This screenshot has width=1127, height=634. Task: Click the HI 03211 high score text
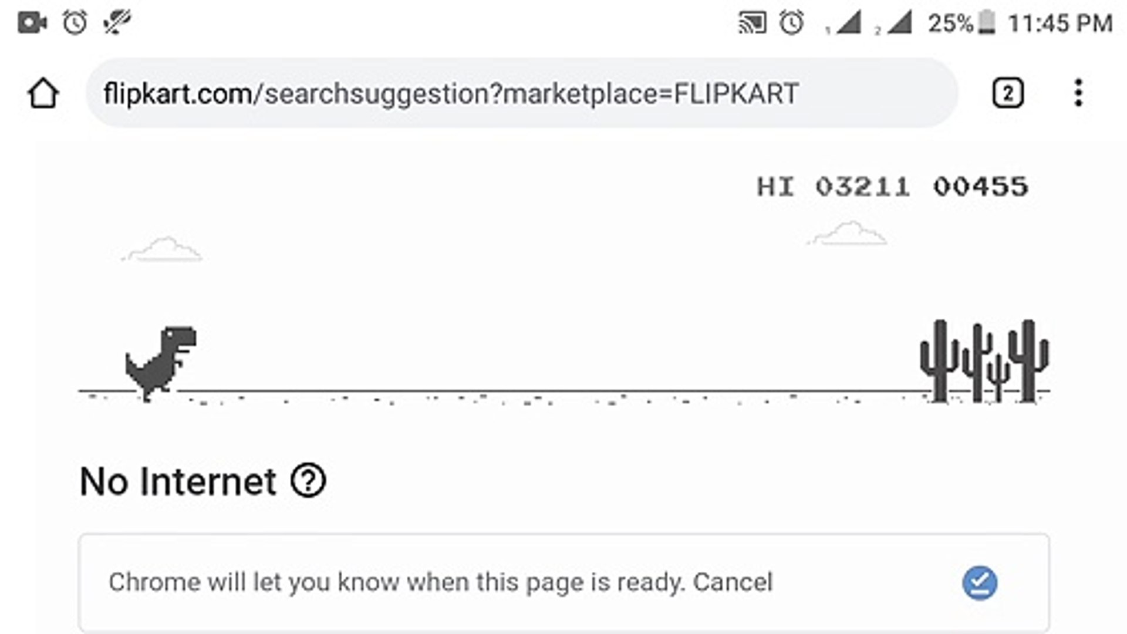tap(833, 187)
